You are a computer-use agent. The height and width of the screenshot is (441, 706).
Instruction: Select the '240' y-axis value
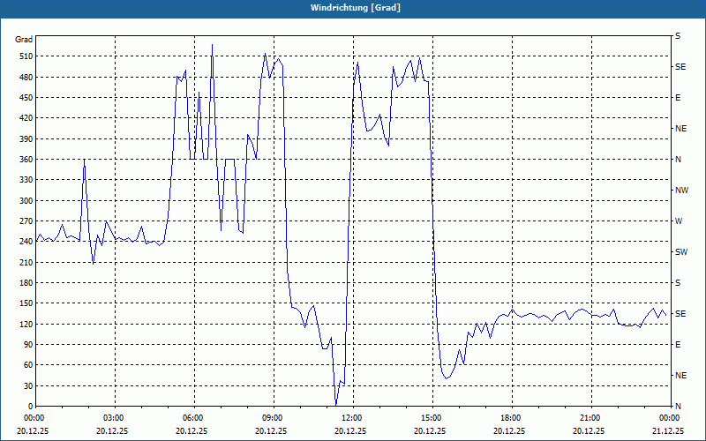[x=26, y=242]
